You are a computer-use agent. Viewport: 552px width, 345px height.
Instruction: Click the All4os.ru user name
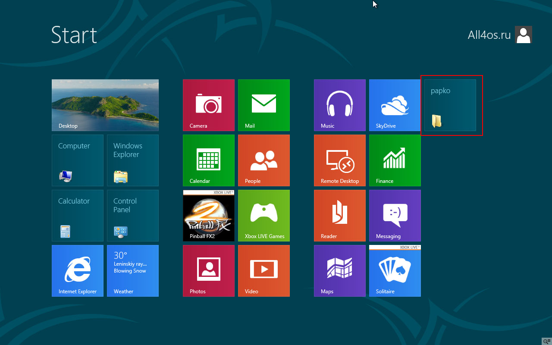489,35
